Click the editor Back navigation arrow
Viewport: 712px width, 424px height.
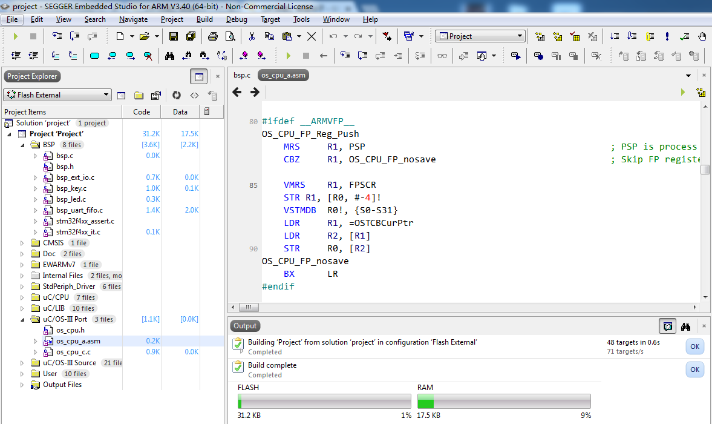(237, 92)
